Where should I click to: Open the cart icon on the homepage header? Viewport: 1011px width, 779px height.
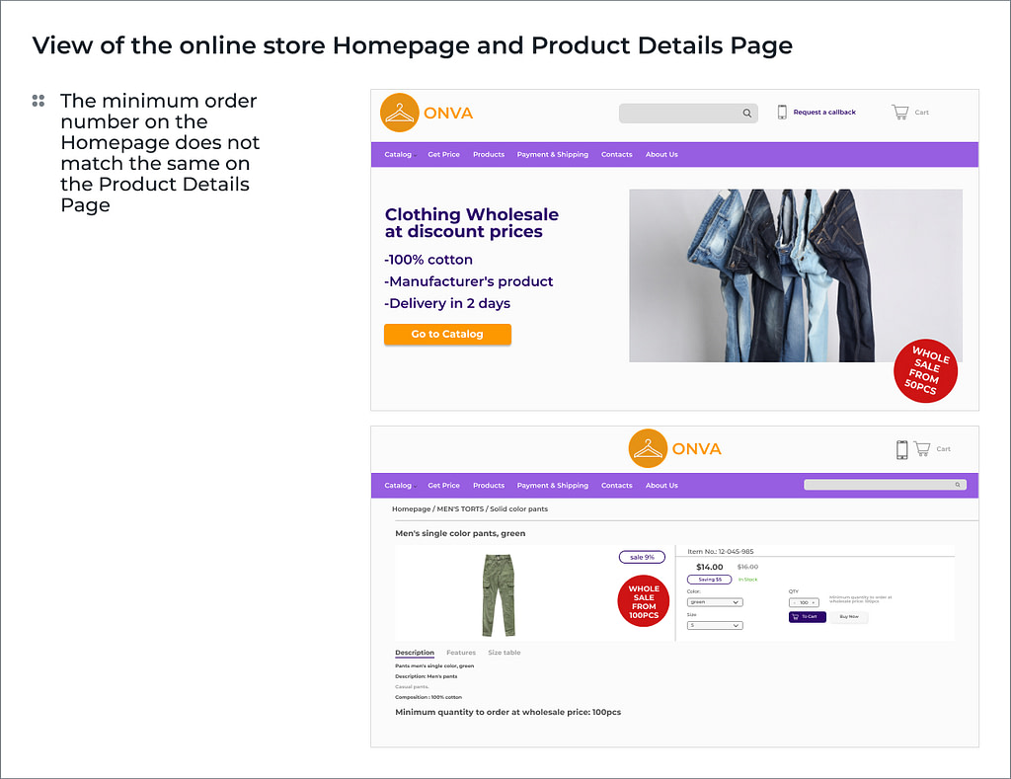click(x=900, y=113)
